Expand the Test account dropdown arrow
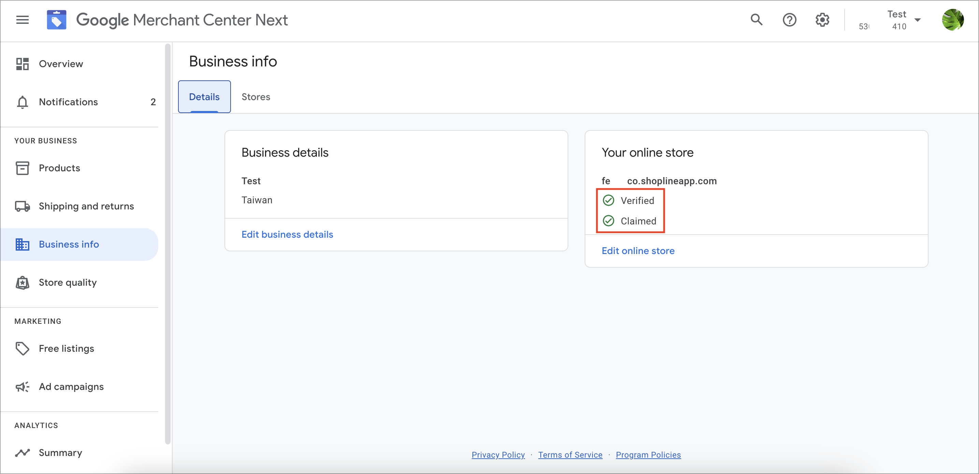The image size is (979, 474). tap(918, 20)
